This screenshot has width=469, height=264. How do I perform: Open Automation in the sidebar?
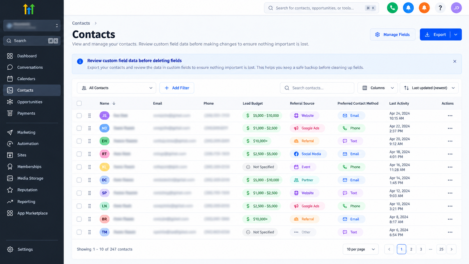[32, 144]
